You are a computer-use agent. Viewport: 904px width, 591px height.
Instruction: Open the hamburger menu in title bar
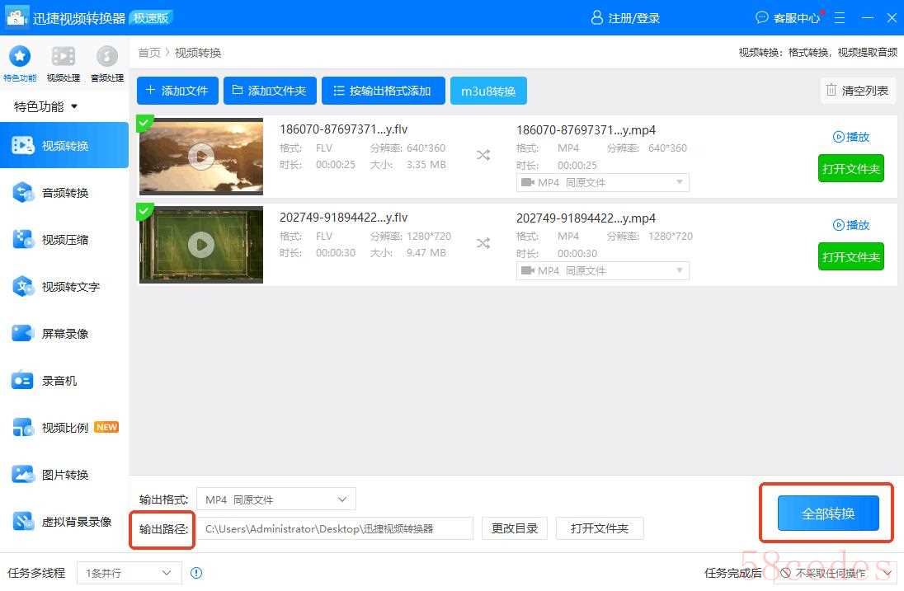click(x=840, y=18)
